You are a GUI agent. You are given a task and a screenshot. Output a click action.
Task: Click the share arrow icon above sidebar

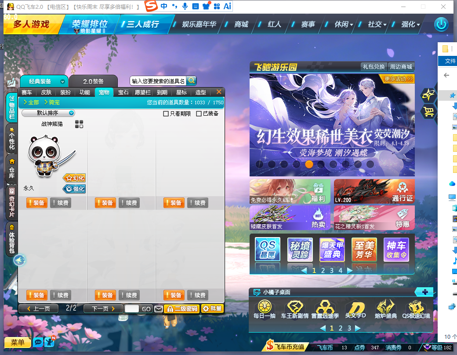[11, 83]
